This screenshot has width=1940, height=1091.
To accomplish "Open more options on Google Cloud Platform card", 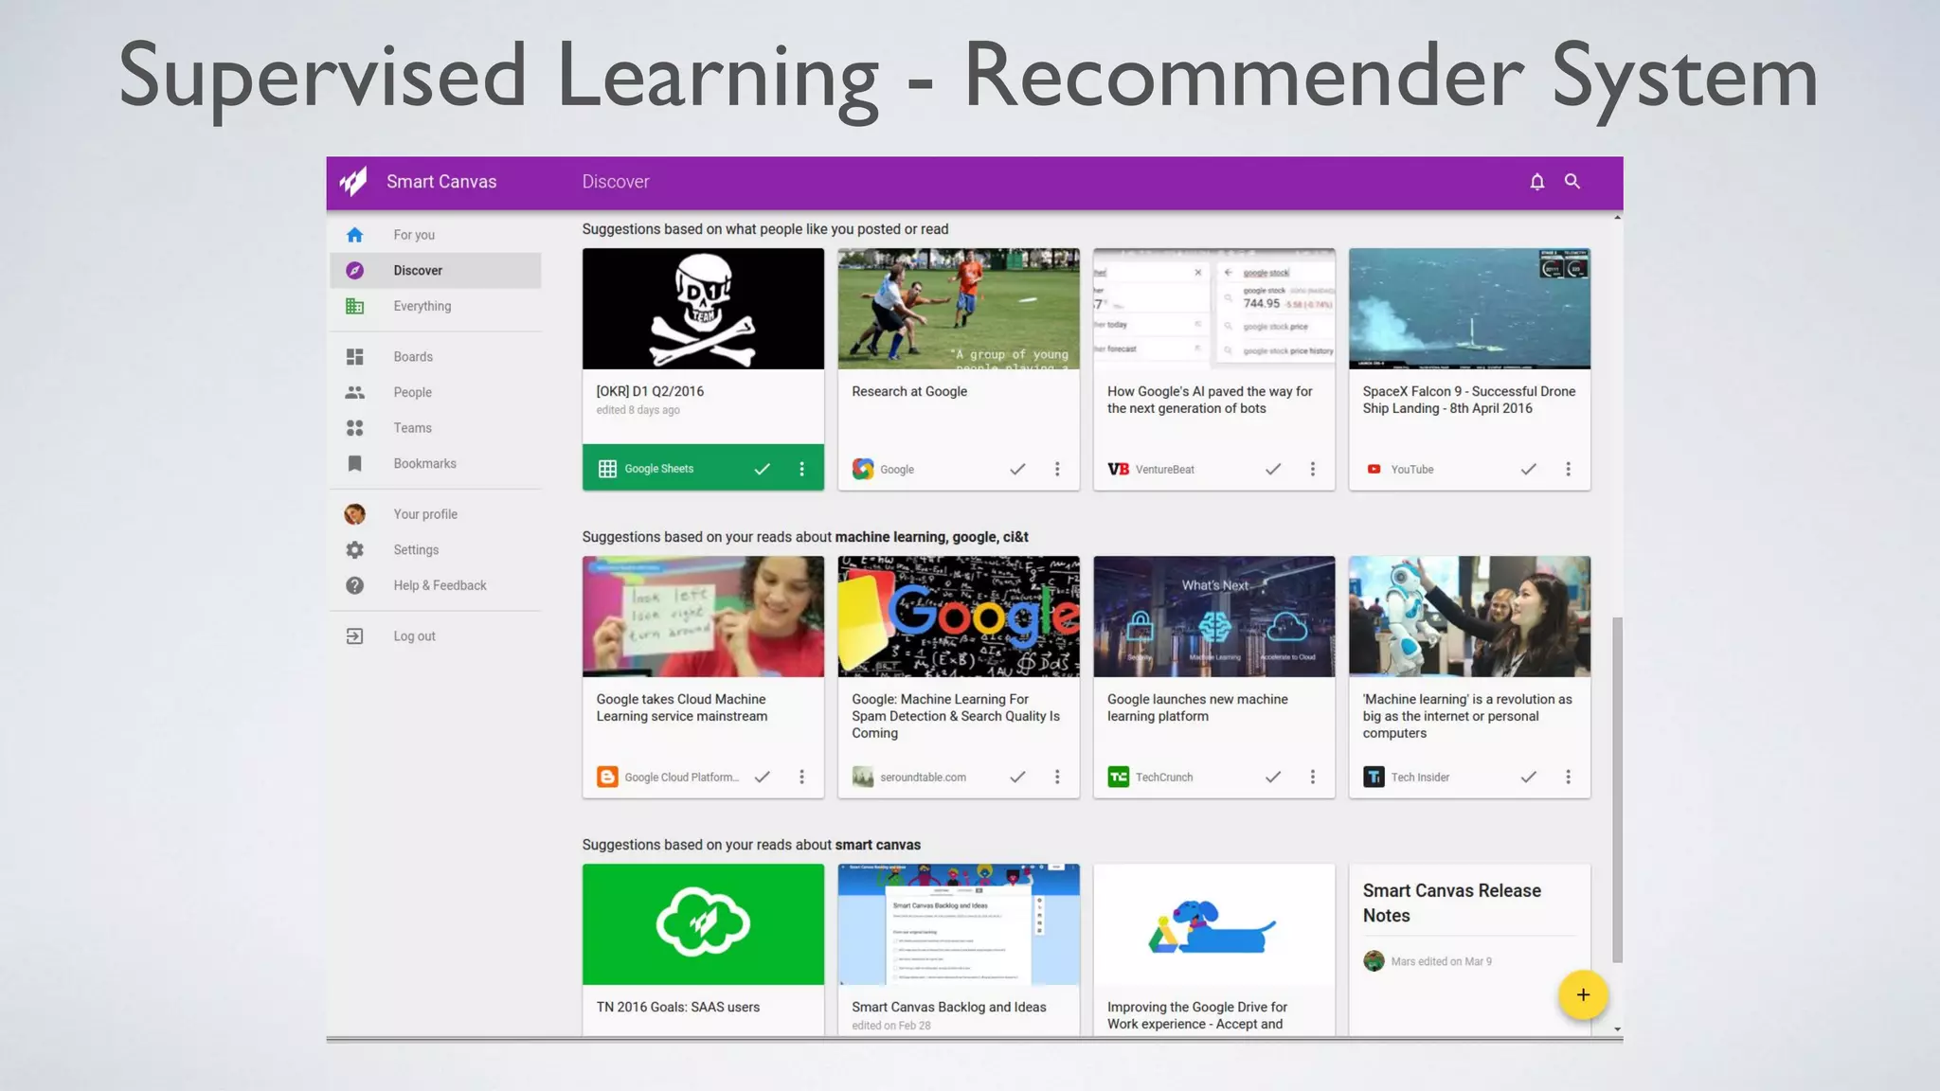I will 801,777.
